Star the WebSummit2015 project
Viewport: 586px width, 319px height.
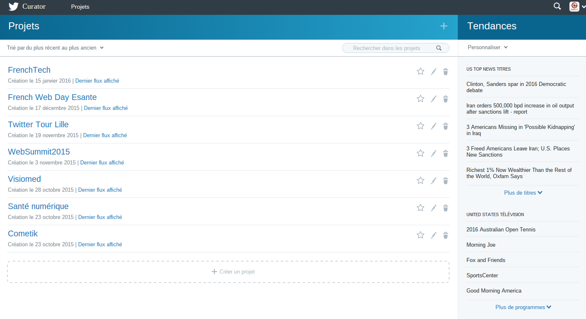(421, 153)
